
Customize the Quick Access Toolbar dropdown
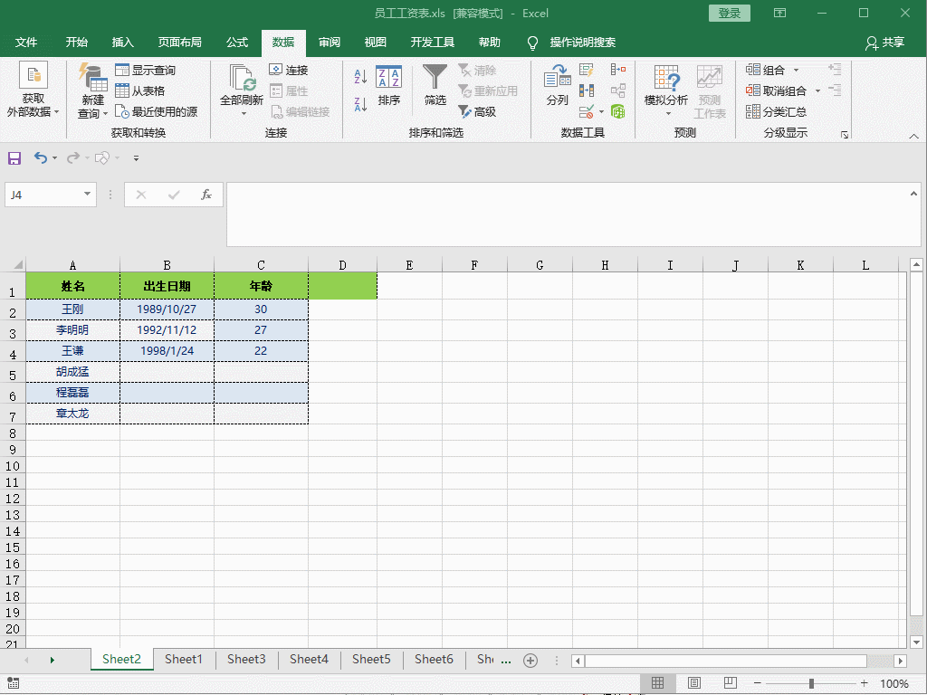136,157
